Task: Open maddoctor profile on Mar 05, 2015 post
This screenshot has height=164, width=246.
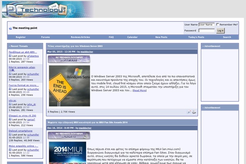Action: (x=87, y=52)
